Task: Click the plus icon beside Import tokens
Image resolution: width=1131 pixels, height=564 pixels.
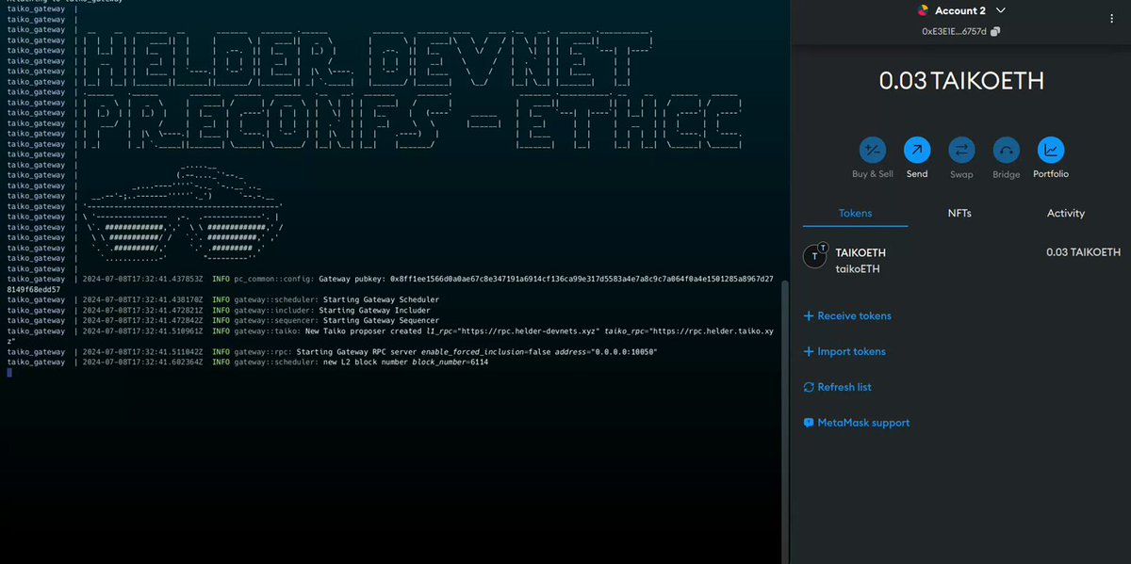Action: pyautogui.click(x=809, y=352)
